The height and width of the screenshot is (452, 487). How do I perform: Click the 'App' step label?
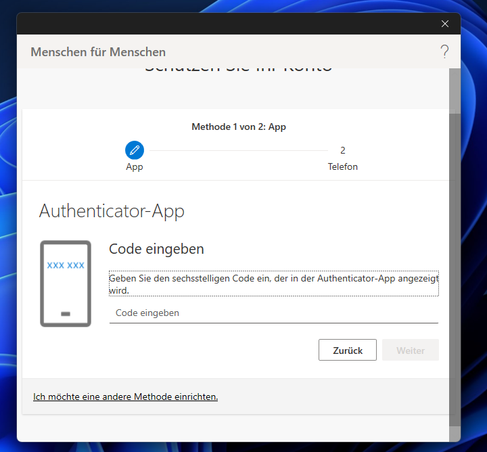coord(135,166)
